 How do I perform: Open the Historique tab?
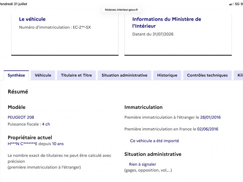(x=167, y=75)
